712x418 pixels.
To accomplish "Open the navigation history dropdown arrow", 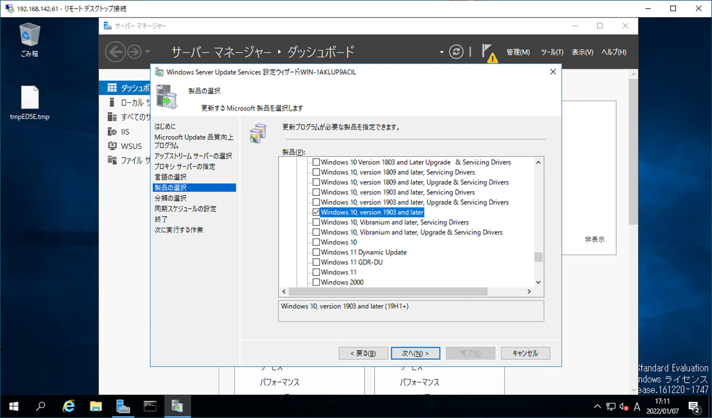I will coord(148,52).
